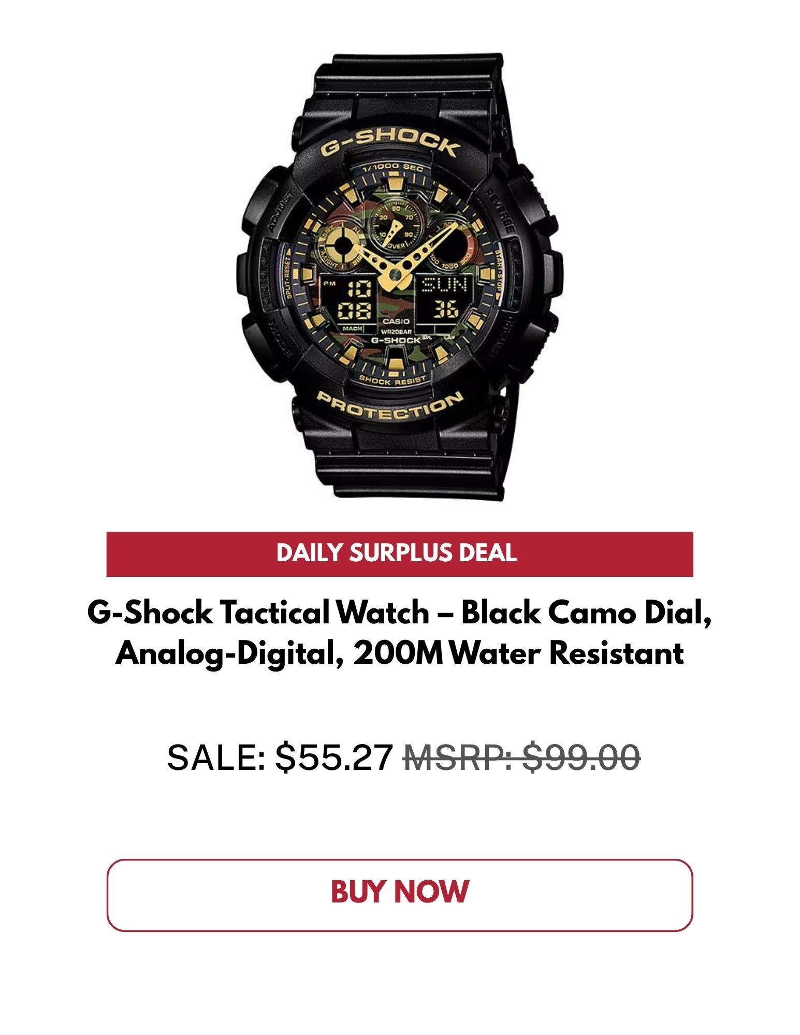Viewport: 800px width, 1035px height.
Task: Click the top center speed subdial
Action: tap(395, 225)
